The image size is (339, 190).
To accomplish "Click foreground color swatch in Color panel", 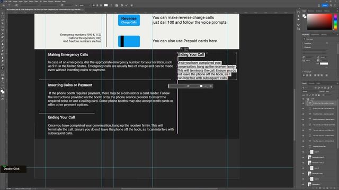I will pos(304,16).
